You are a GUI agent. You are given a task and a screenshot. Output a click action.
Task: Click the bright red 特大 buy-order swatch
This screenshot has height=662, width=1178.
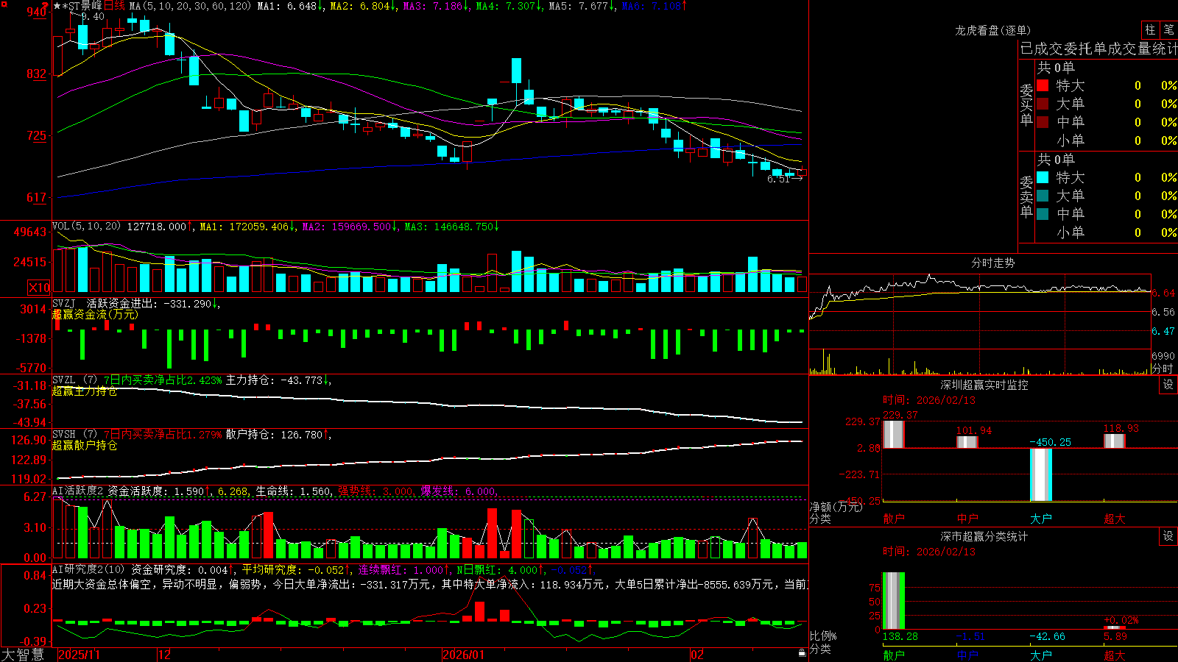(1043, 85)
